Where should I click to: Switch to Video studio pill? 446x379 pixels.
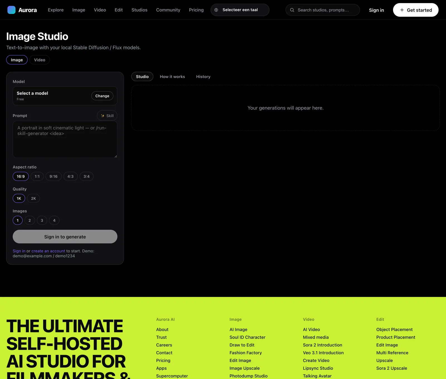click(x=40, y=60)
